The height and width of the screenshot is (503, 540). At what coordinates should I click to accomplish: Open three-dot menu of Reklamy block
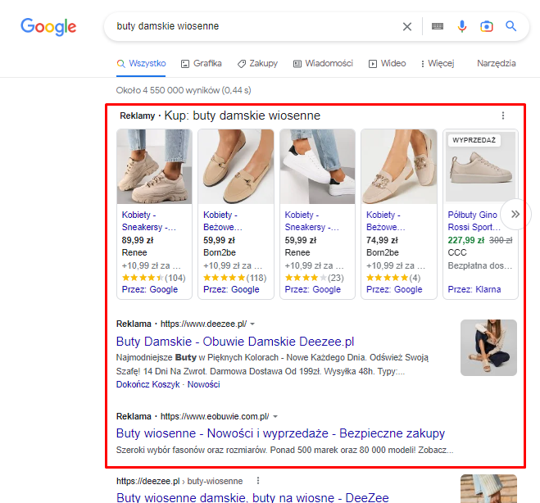pyautogui.click(x=503, y=116)
